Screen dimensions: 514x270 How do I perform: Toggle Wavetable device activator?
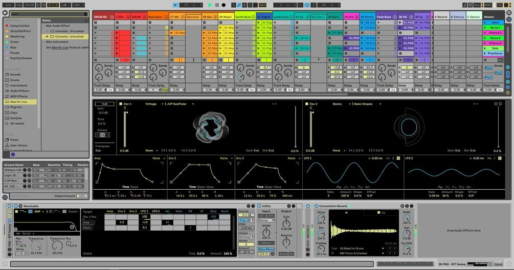point(15,206)
